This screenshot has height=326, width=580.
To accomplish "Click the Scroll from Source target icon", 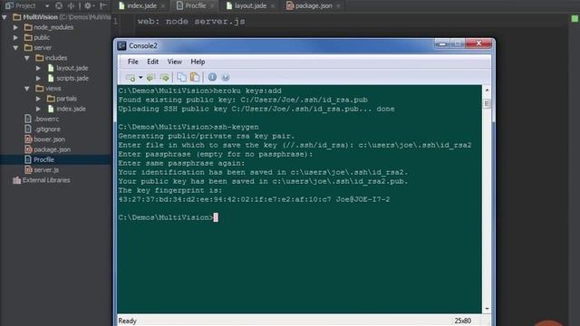I will [x=59, y=6].
